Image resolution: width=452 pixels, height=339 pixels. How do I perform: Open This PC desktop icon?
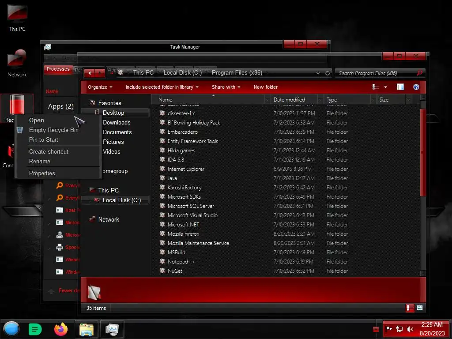coord(17,18)
